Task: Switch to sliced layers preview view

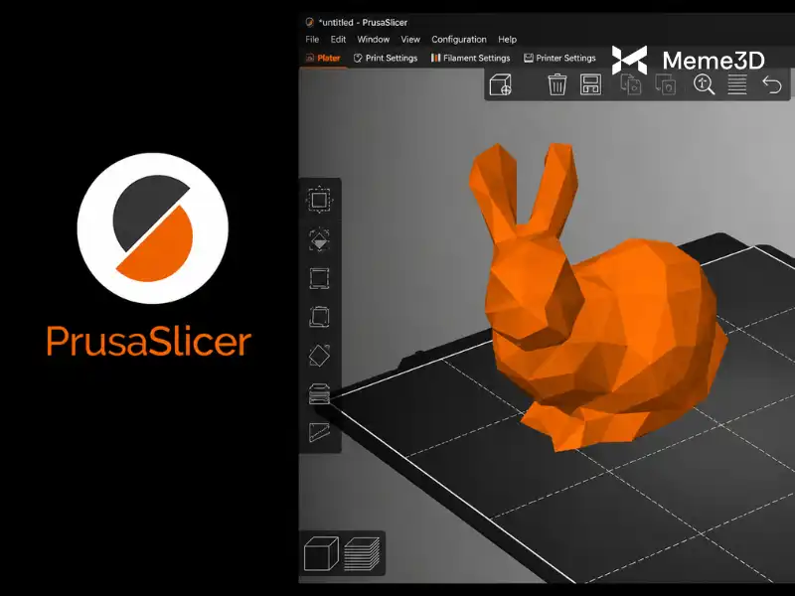Action: [x=362, y=553]
